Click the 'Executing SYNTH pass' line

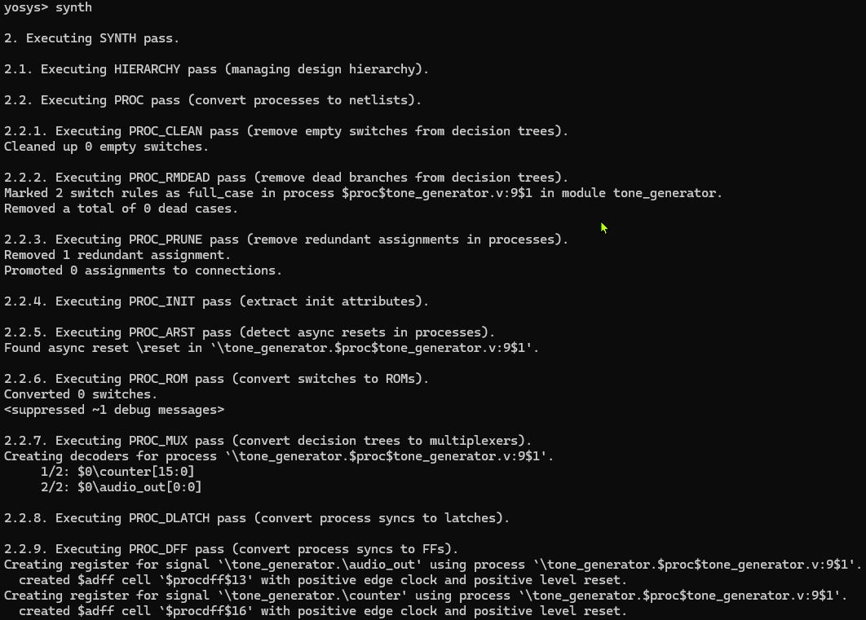(x=91, y=38)
